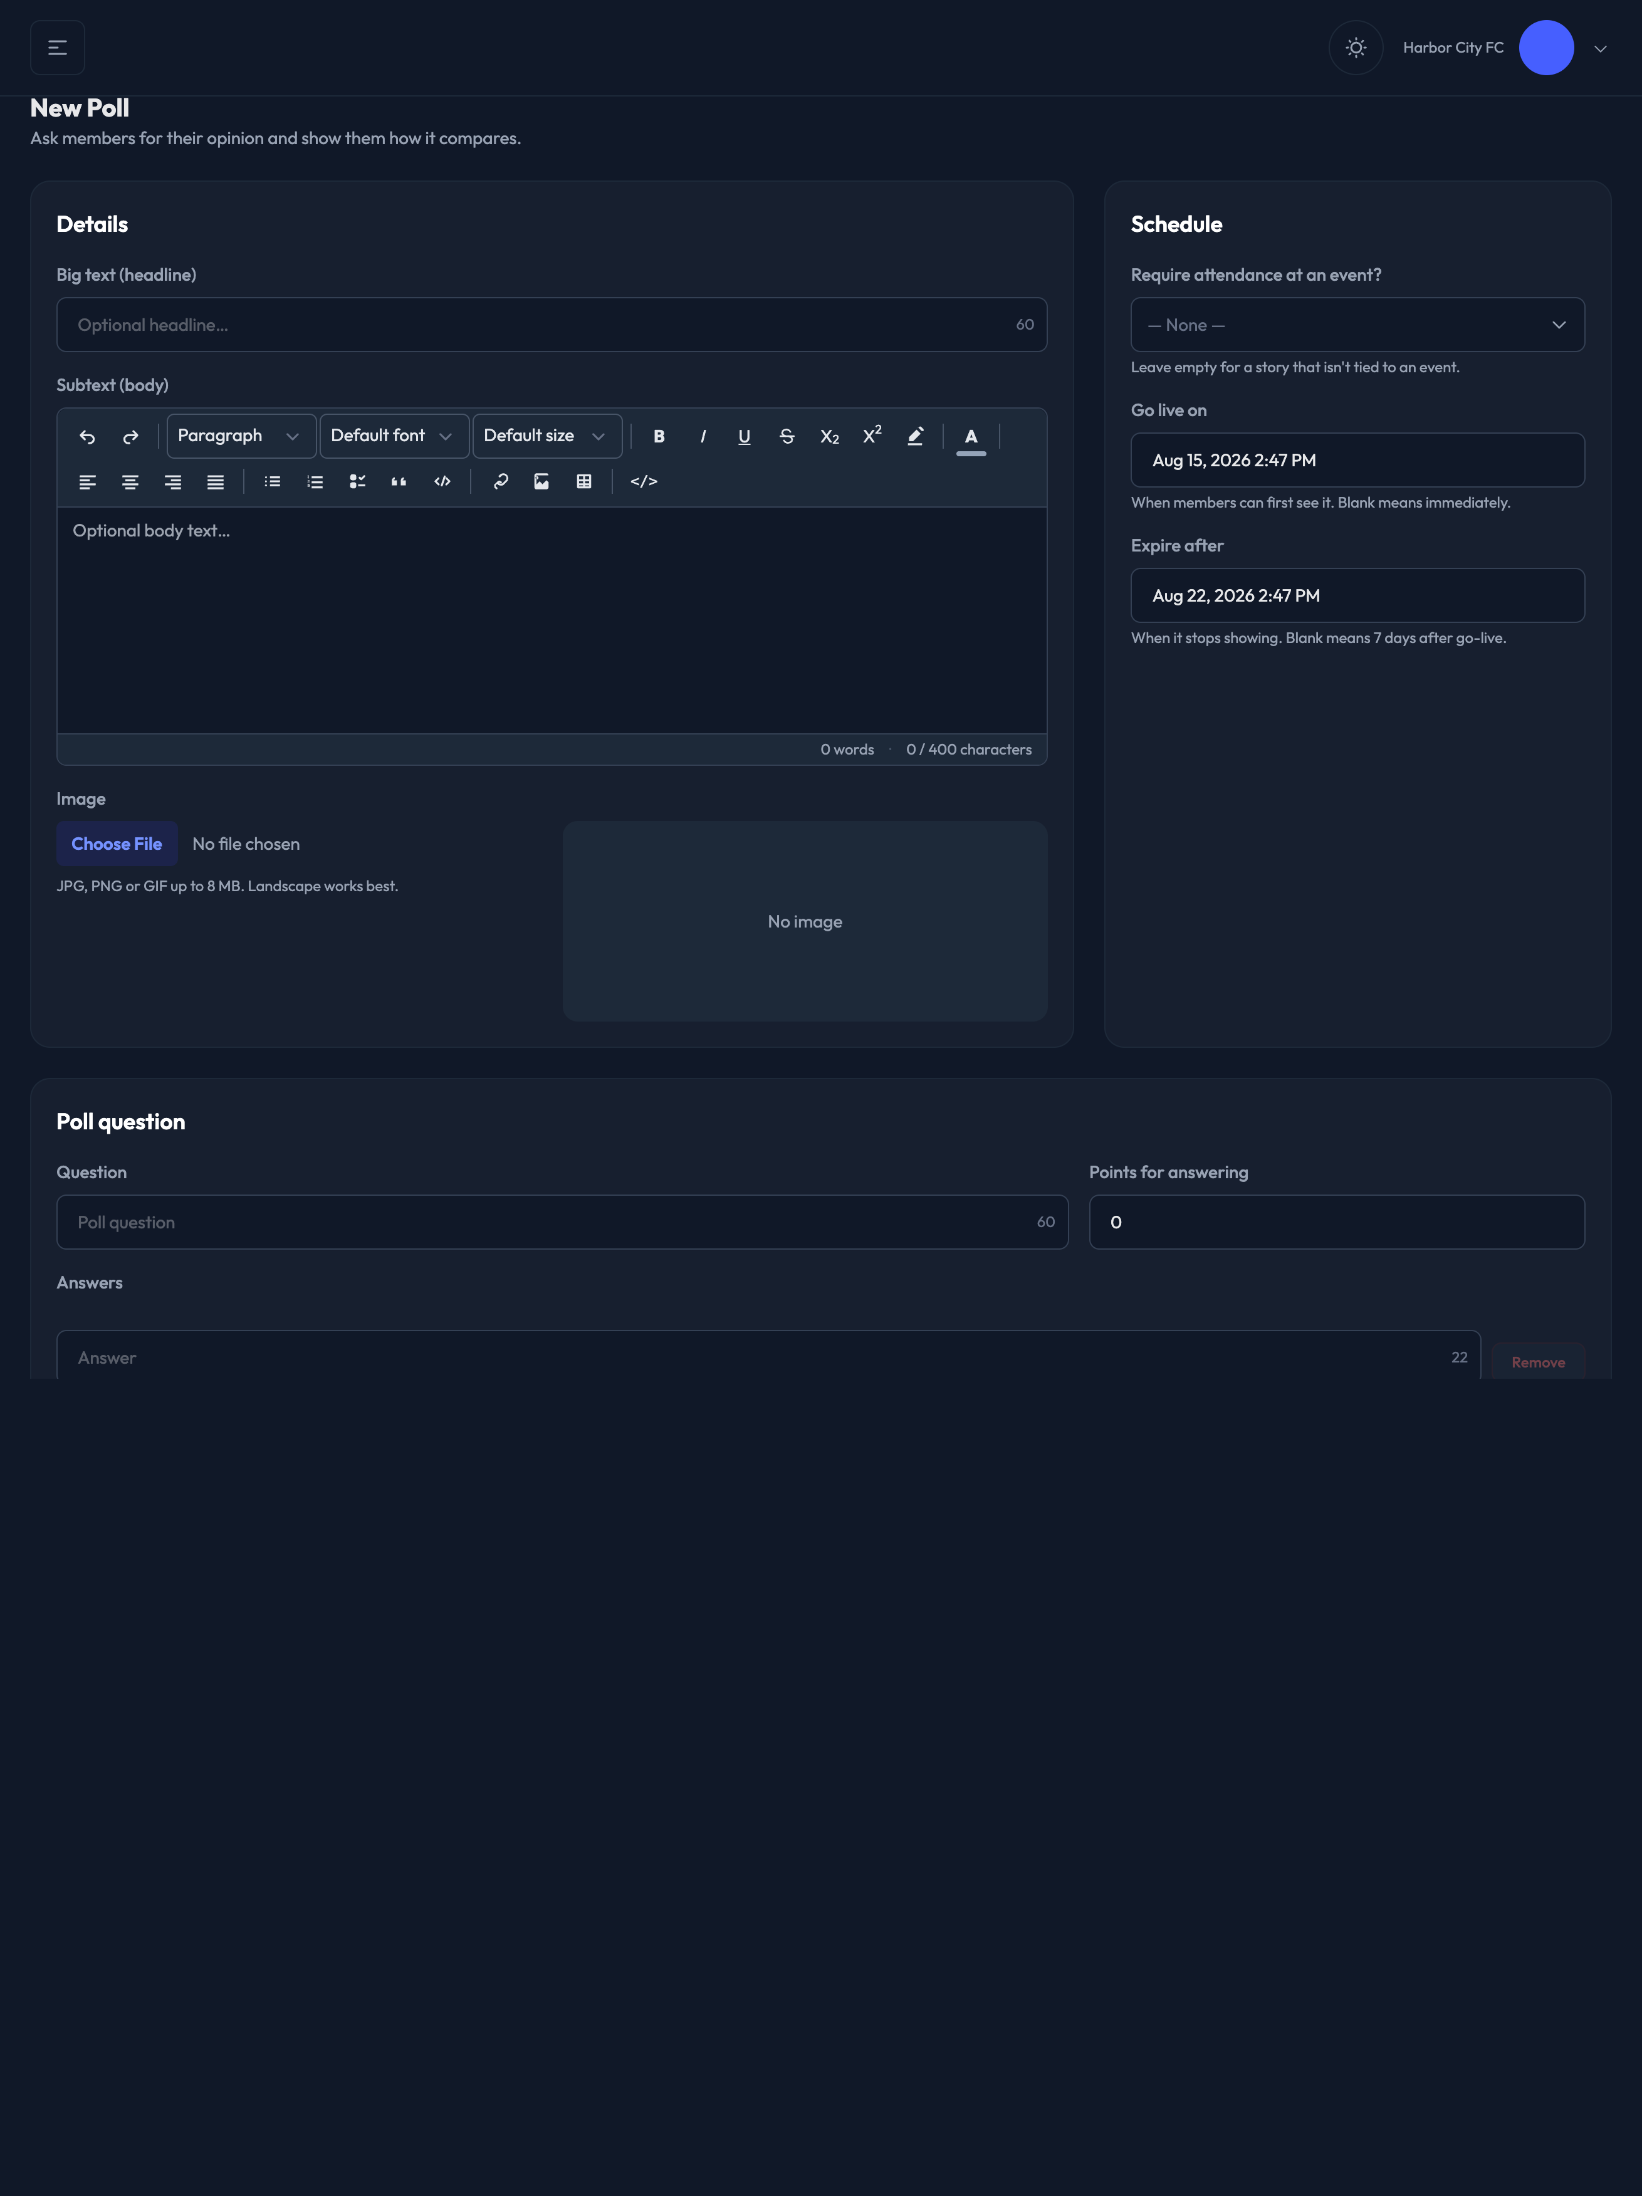Screen dimensions: 1642x2196
Task: Open the sidebar menu toggle
Action: 58,48
